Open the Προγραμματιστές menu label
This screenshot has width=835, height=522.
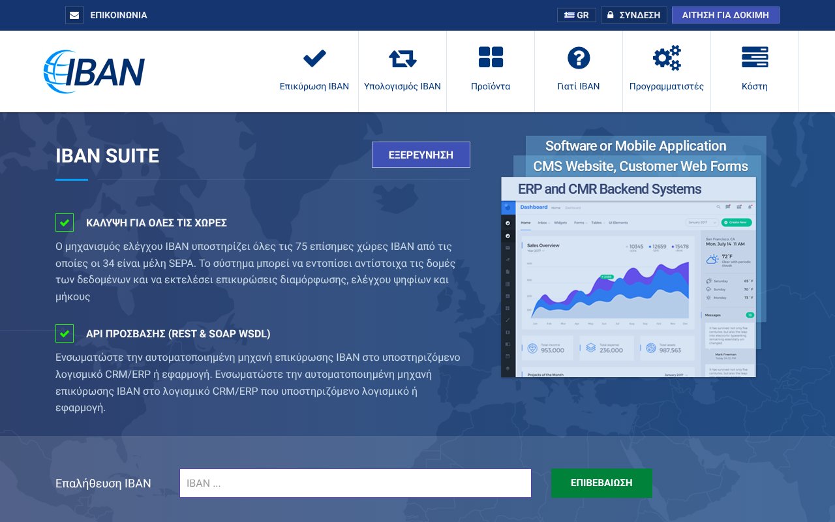tap(667, 86)
